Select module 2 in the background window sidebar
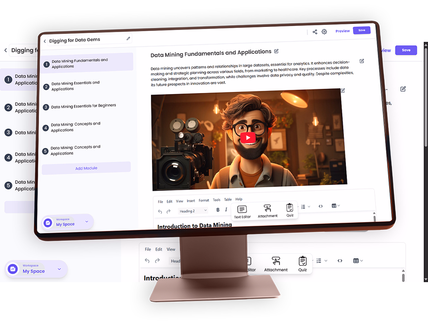Screen dimensions: 428x324 (x=20, y=107)
